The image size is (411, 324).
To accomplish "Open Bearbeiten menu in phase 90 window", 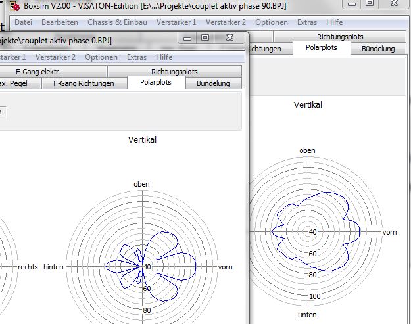I will click(x=60, y=22).
